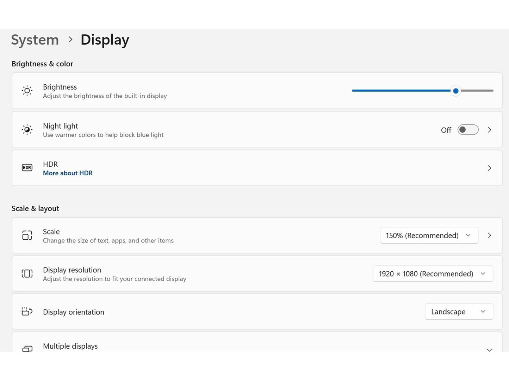Image resolution: width=509 pixels, height=381 pixels.
Task: Open custom scaling via Scale's right chevron
Action: click(489, 235)
